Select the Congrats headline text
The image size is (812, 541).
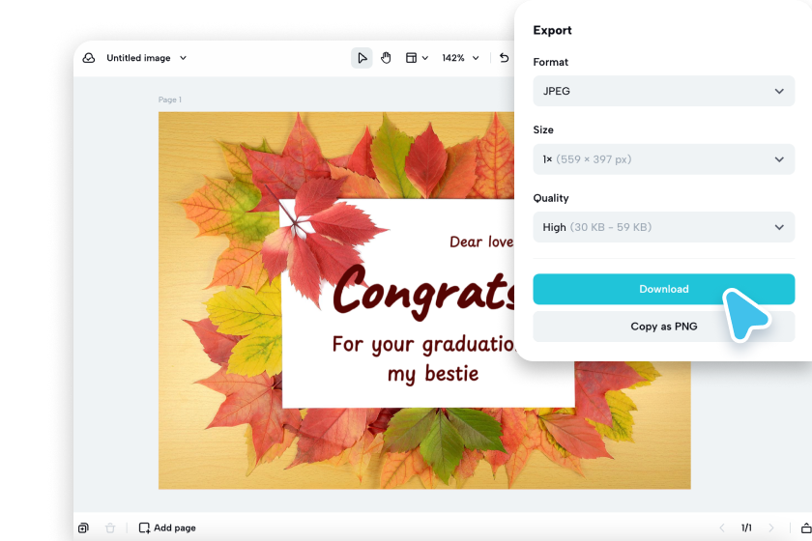pyautogui.click(x=423, y=293)
